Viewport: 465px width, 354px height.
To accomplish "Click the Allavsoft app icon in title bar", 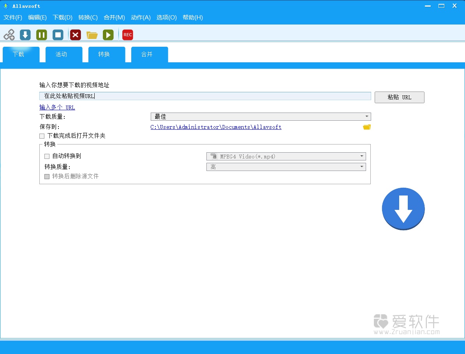I will tap(5, 6).
